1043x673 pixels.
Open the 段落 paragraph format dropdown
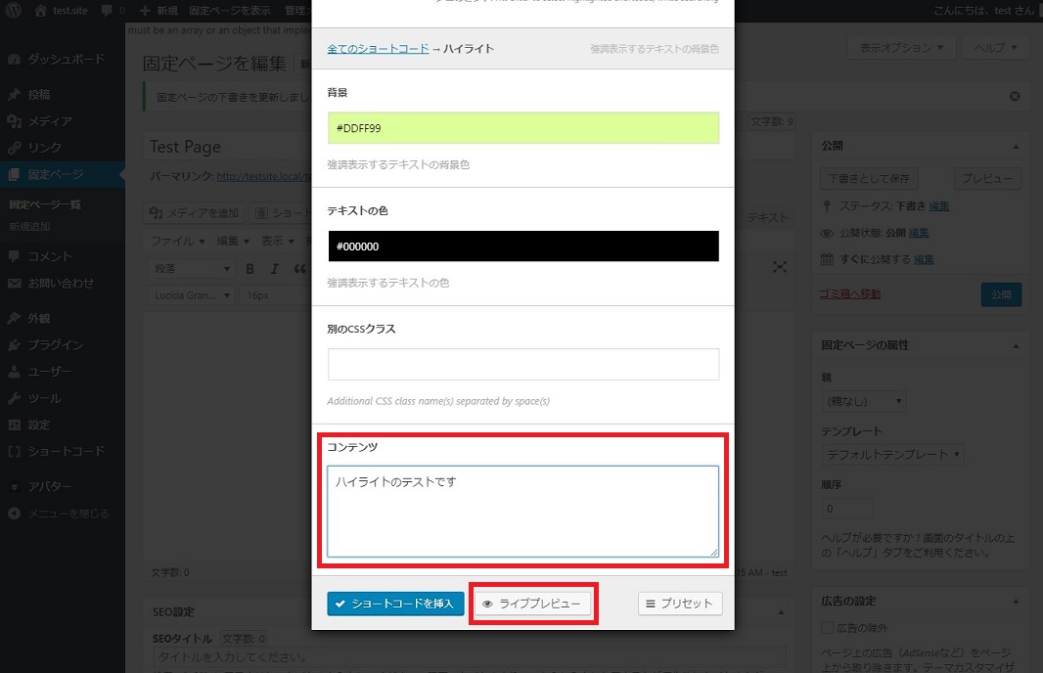tap(193, 269)
